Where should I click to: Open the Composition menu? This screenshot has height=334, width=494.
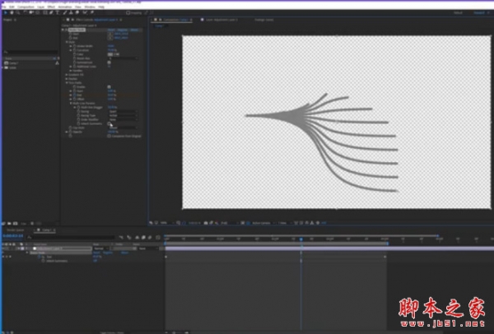(25, 6)
